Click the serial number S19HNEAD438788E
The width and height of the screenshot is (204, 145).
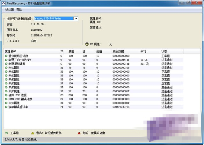click(x=41, y=35)
